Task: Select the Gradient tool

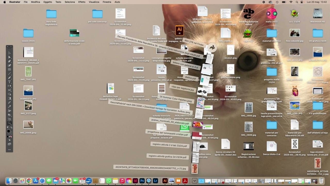Action: tap(10, 98)
